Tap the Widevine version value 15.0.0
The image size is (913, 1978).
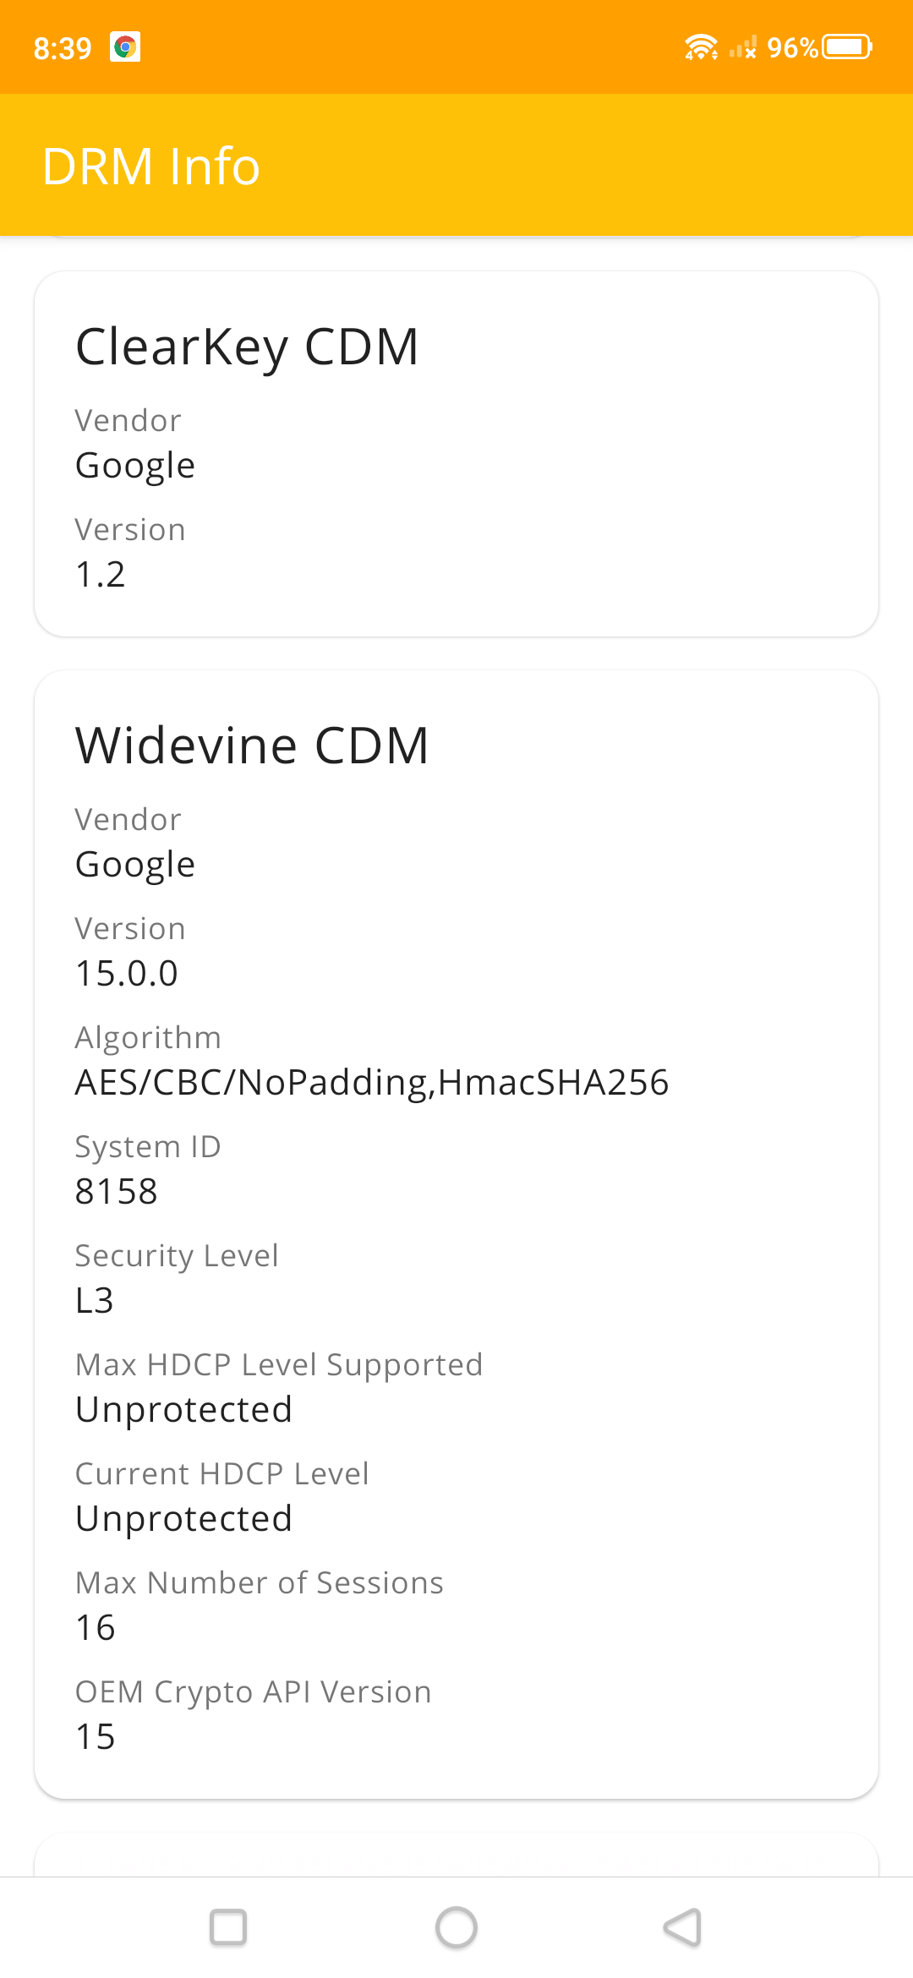coord(127,974)
